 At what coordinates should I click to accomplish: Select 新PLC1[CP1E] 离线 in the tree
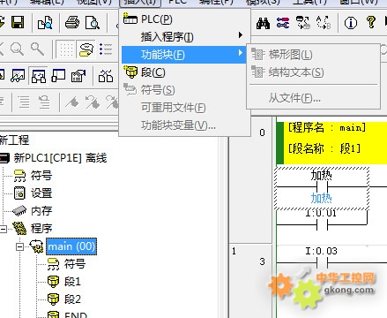[60, 158]
